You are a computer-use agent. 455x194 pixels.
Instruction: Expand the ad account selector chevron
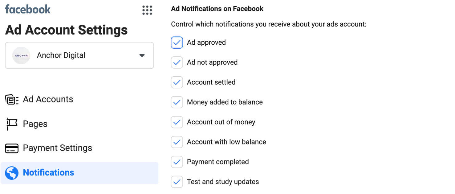[x=142, y=55]
